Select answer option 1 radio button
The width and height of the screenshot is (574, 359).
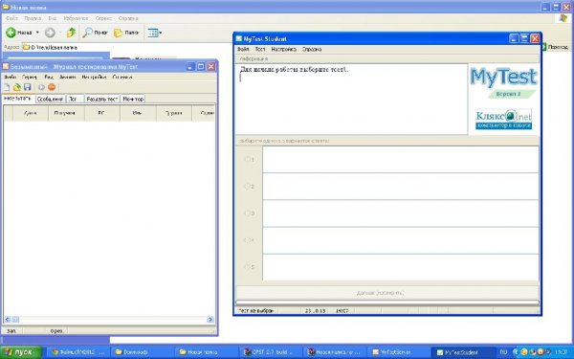pyautogui.click(x=247, y=159)
